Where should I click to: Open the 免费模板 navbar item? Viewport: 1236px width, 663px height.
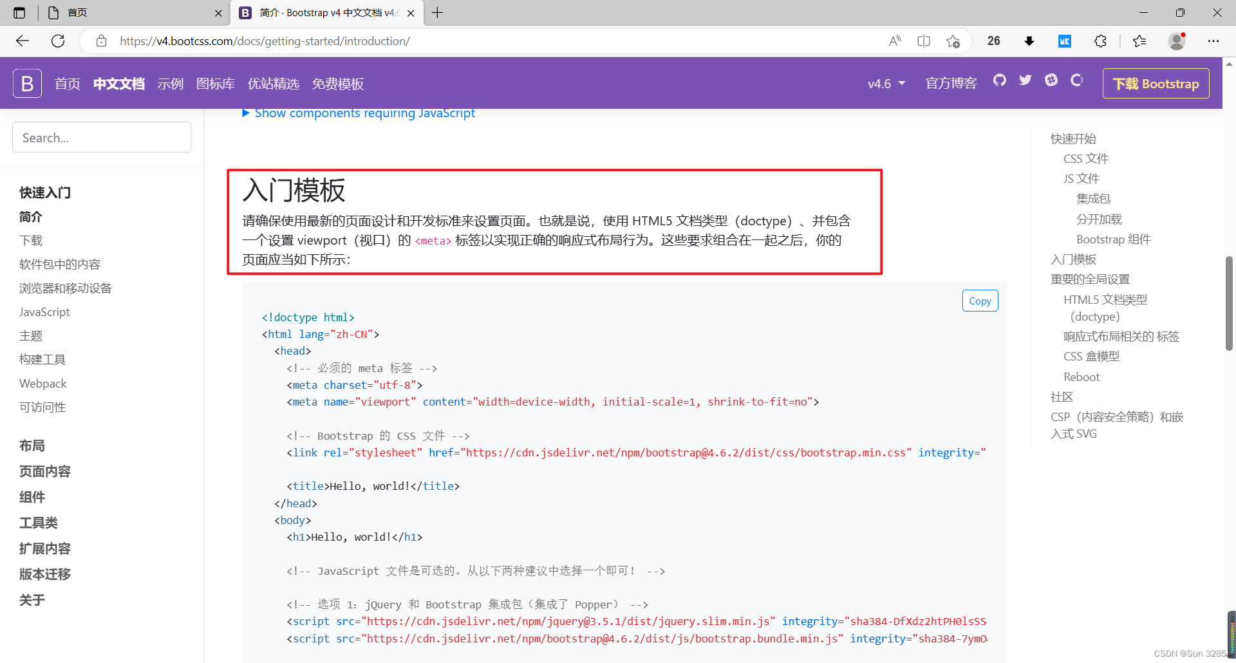pos(338,84)
